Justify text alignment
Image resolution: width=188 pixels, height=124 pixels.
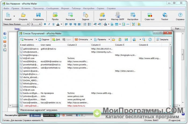point(79,24)
